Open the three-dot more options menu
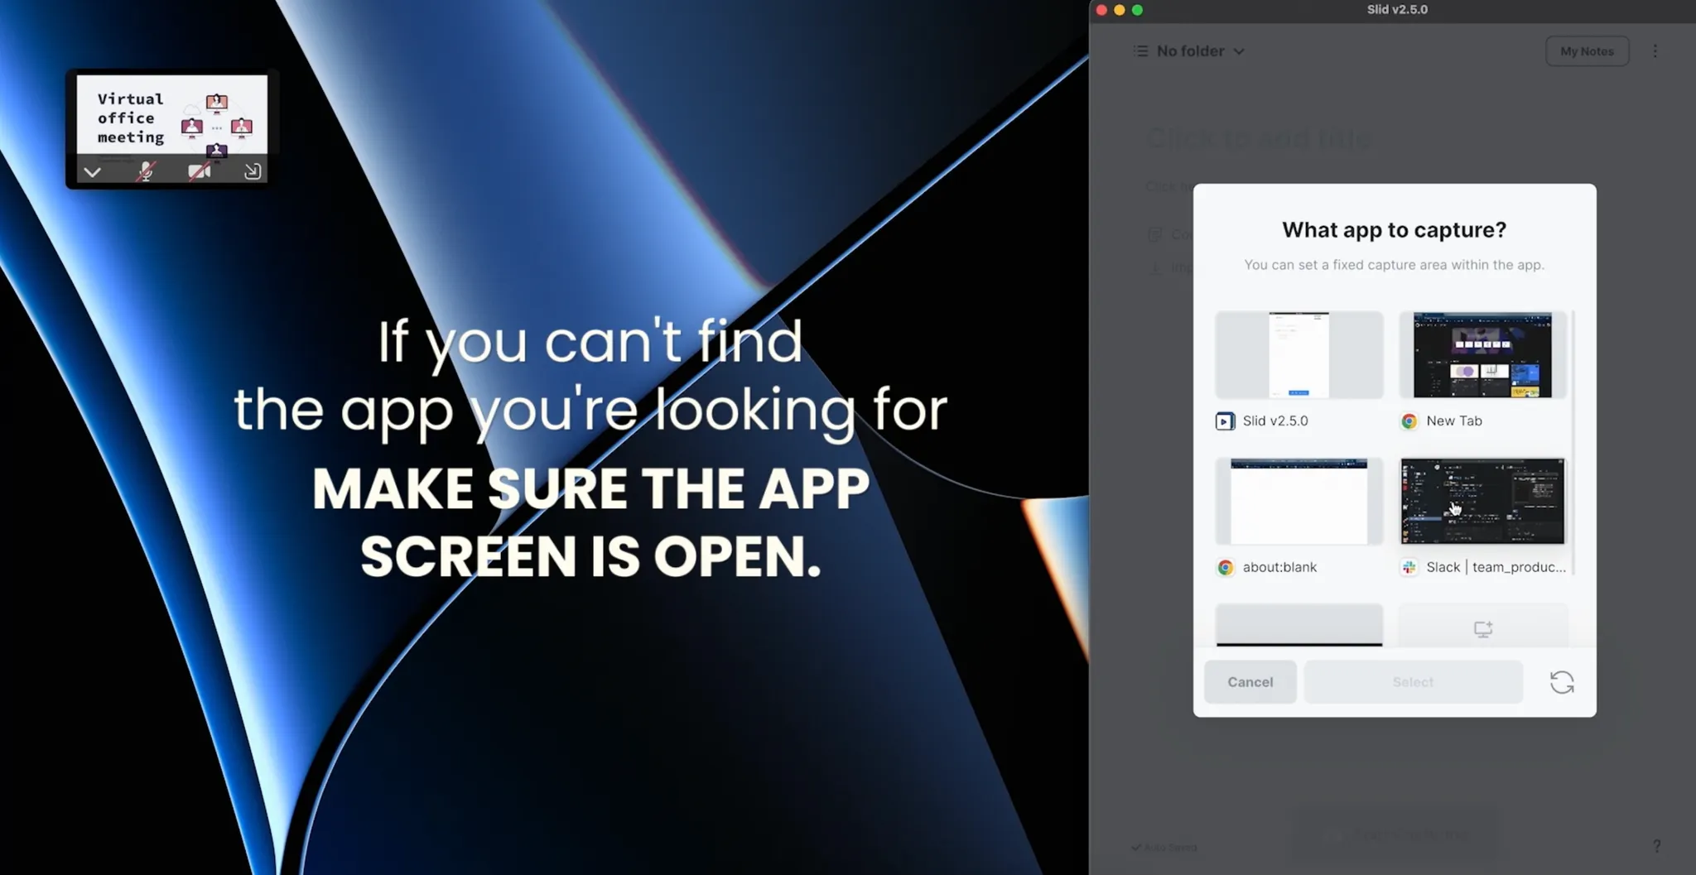Image resolution: width=1696 pixels, height=875 pixels. [1655, 51]
